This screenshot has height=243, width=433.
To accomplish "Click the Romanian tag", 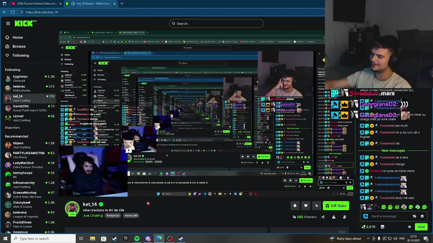I will tap(113, 216).
